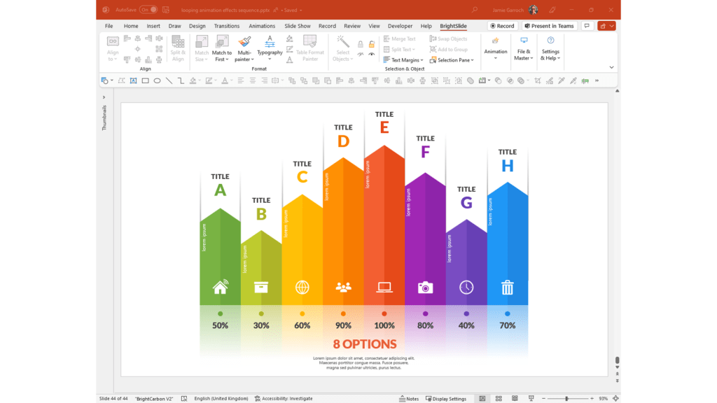Screen dimensions: 717x403
Task: Click the Swap Objects icon
Action: click(x=449, y=38)
